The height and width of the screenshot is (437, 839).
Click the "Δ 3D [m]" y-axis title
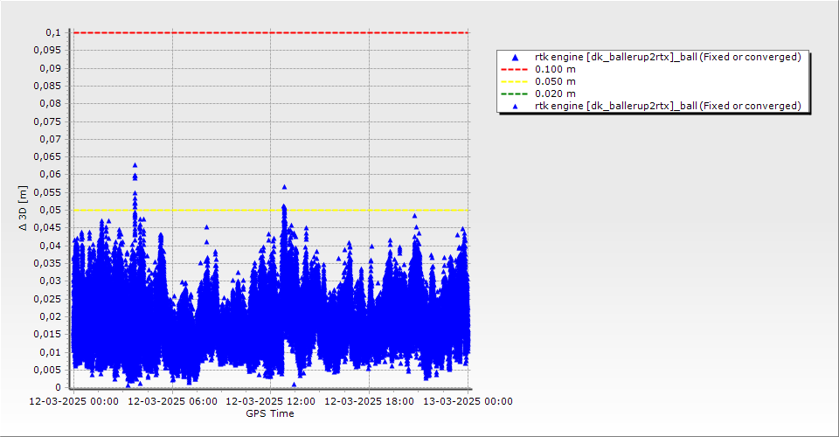pos(23,208)
